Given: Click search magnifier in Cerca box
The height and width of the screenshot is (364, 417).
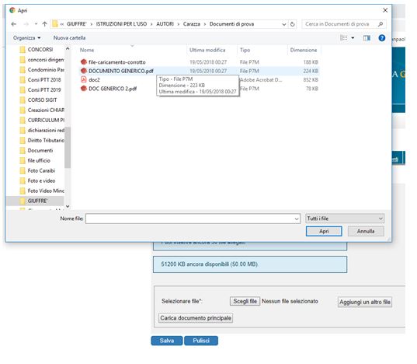Looking at the screenshot, I should pyautogui.click(x=381, y=24).
